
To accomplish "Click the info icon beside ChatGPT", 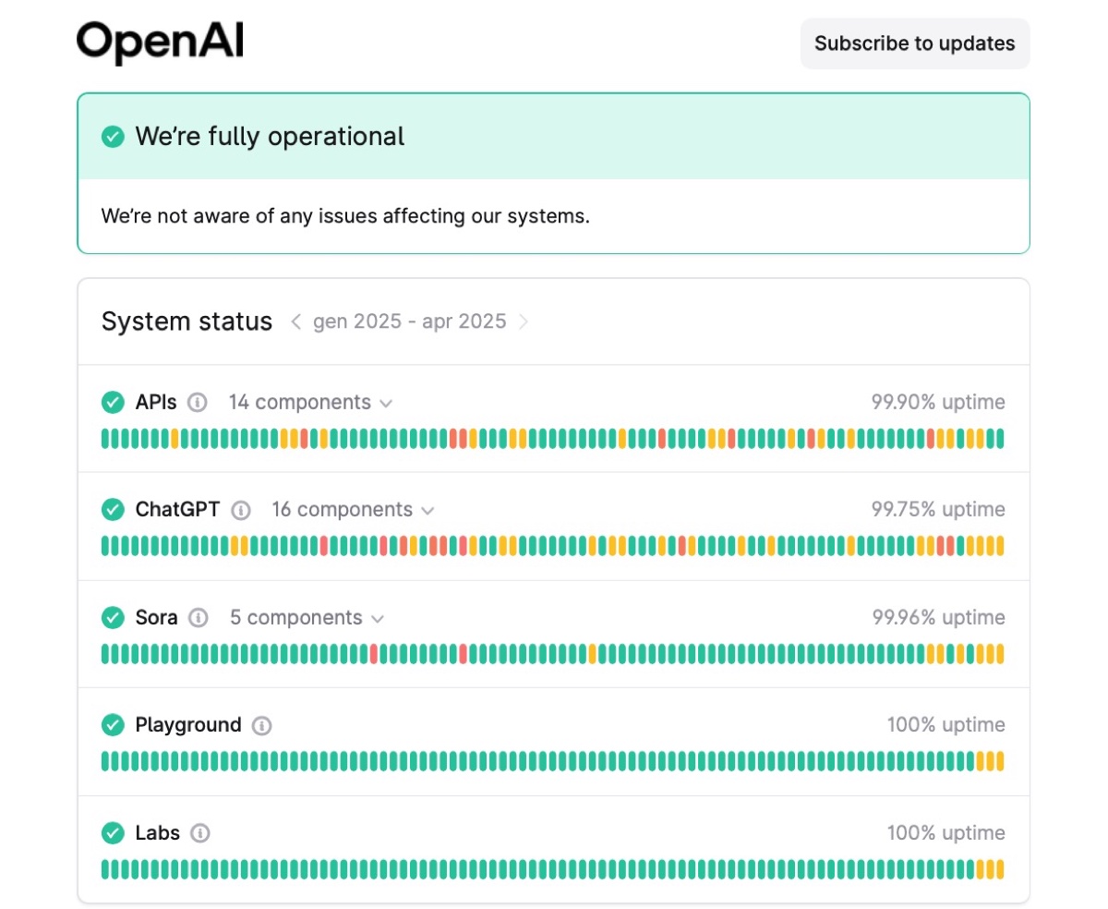I will [x=241, y=510].
